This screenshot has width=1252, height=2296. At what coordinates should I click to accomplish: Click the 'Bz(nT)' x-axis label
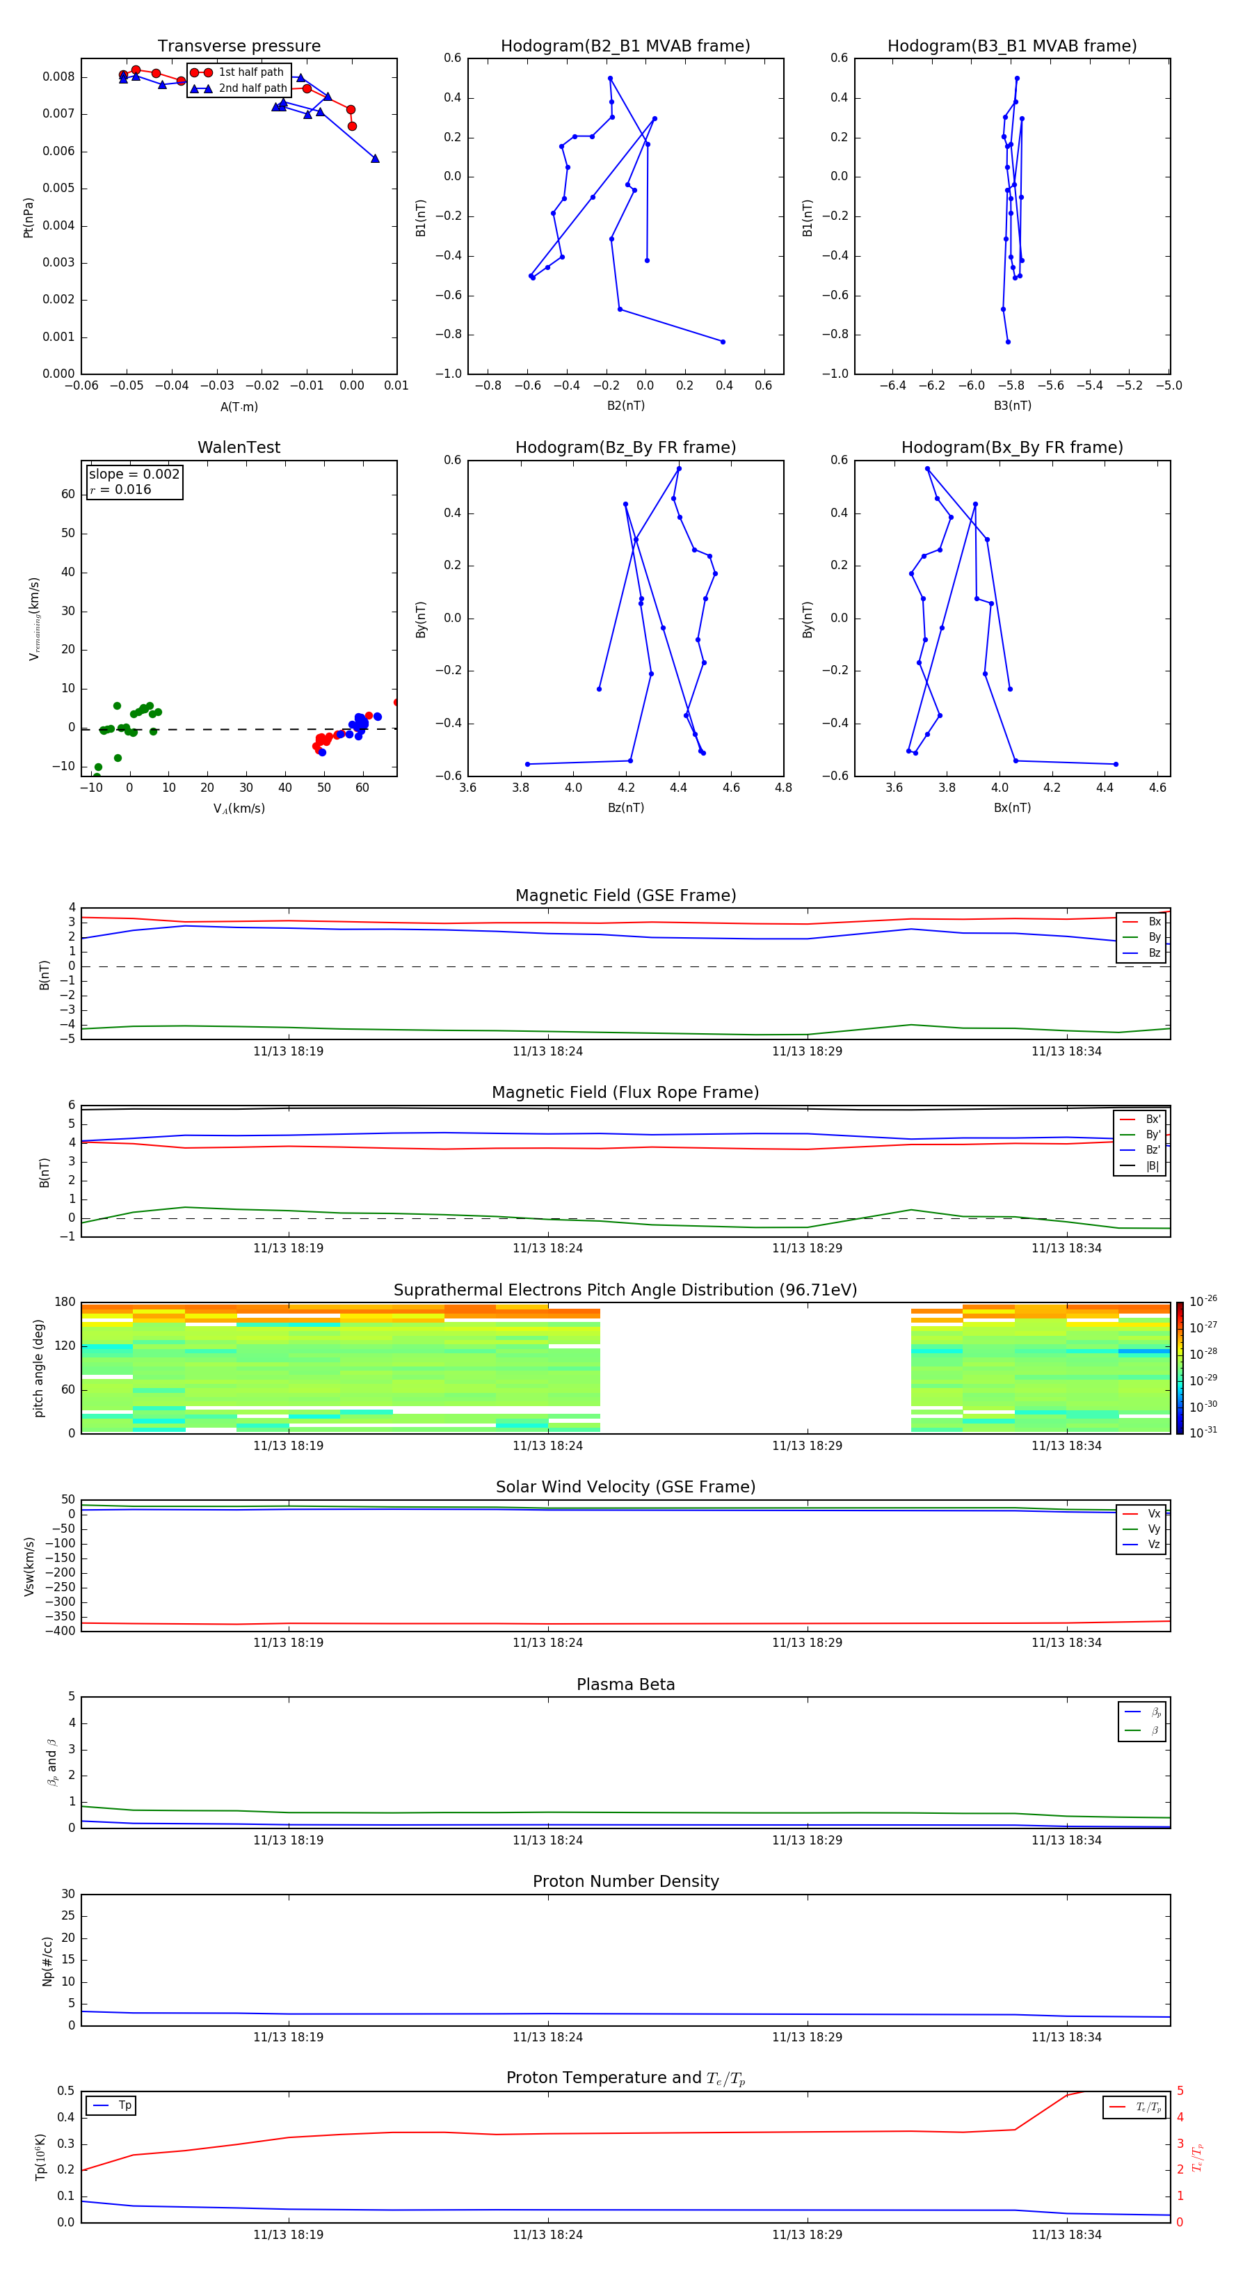(x=625, y=808)
